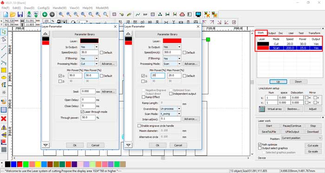Click the monitor preview icon
Image resolution: width=325 pixels, height=173 pixels.
pos(198,14)
